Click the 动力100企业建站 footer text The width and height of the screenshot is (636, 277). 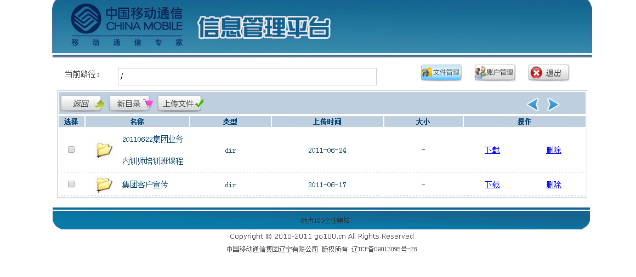325,221
